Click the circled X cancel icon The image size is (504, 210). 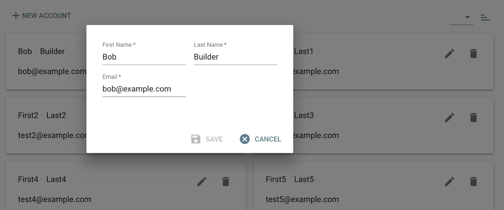(245, 139)
